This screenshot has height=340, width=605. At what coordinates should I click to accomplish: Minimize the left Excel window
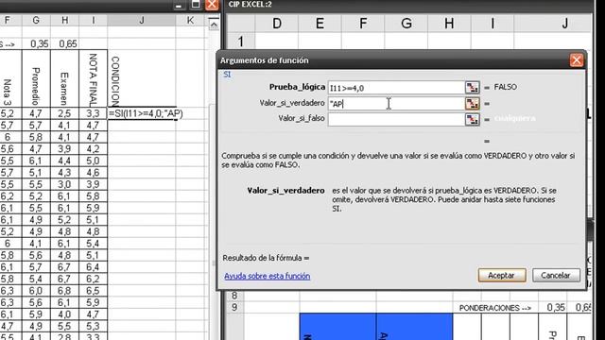click(179, 6)
